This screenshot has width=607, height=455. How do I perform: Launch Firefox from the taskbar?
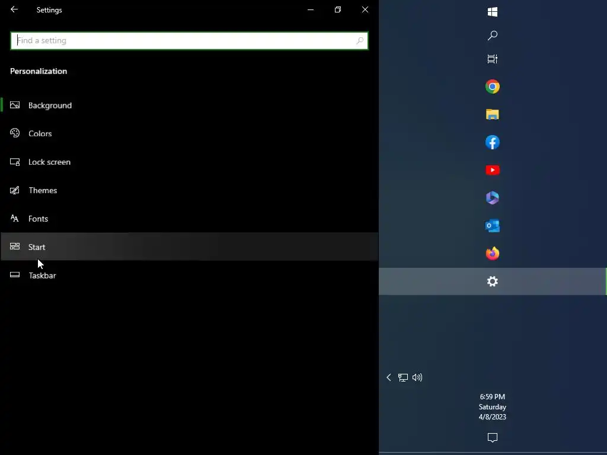click(x=493, y=254)
